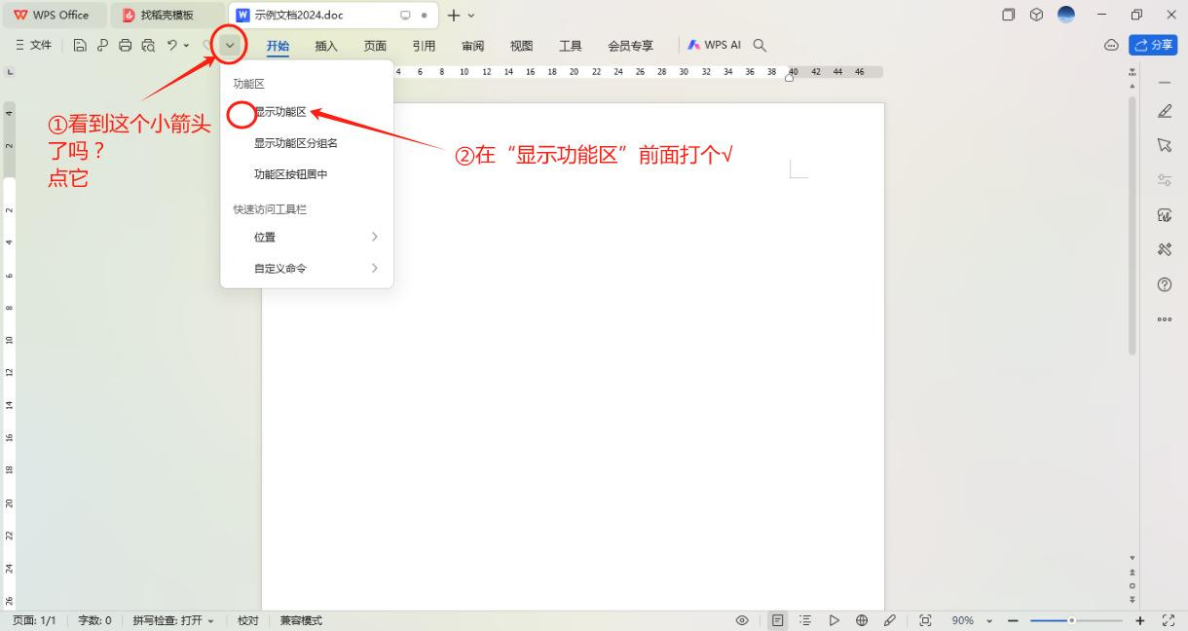Click the print icon in quick access toolbar

[125, 45]
